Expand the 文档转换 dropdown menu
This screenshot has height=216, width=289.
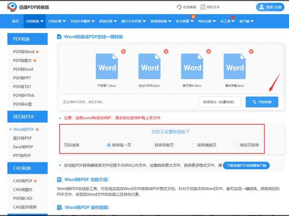click(x=34, y=21)
